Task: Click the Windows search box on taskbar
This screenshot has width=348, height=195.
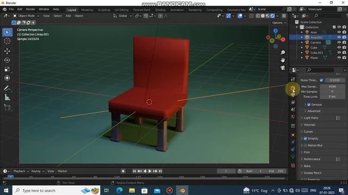Action: coord(57,191)
